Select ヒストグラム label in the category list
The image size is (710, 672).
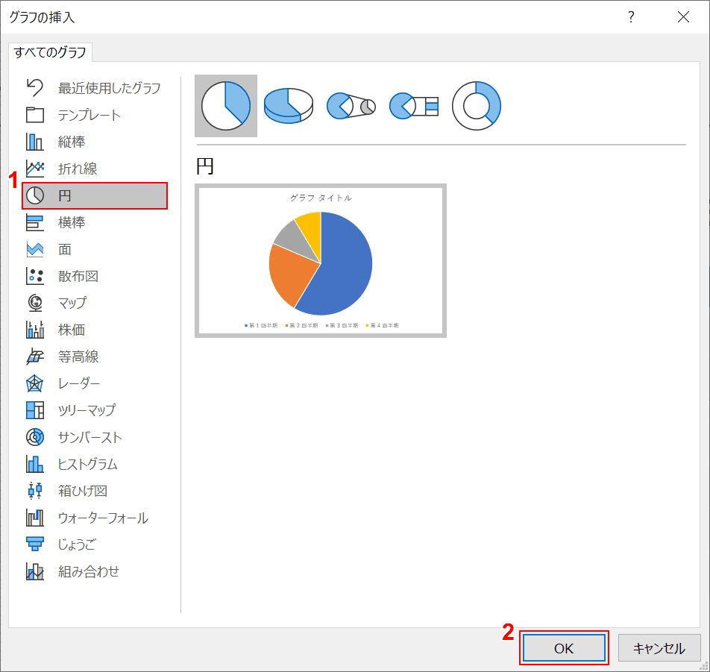[88, 464]
